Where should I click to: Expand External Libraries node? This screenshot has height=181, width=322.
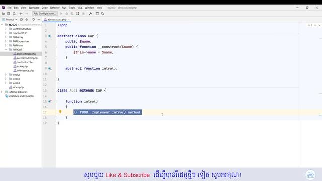[2, 92]
